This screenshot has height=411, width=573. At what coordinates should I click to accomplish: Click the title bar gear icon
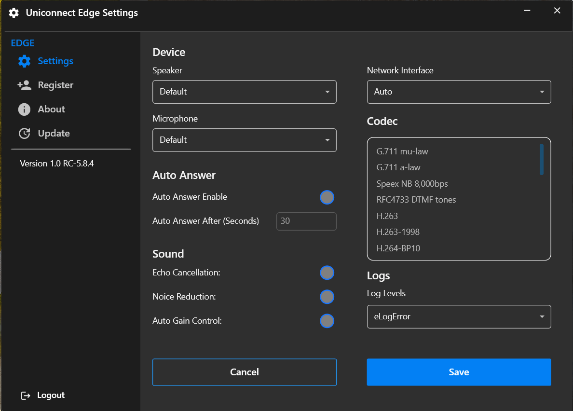14,13
